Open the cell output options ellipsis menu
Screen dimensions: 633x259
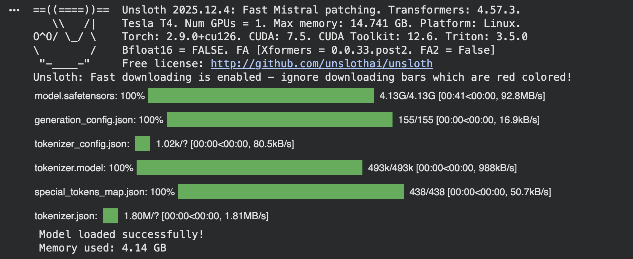(x=14, y=10)
